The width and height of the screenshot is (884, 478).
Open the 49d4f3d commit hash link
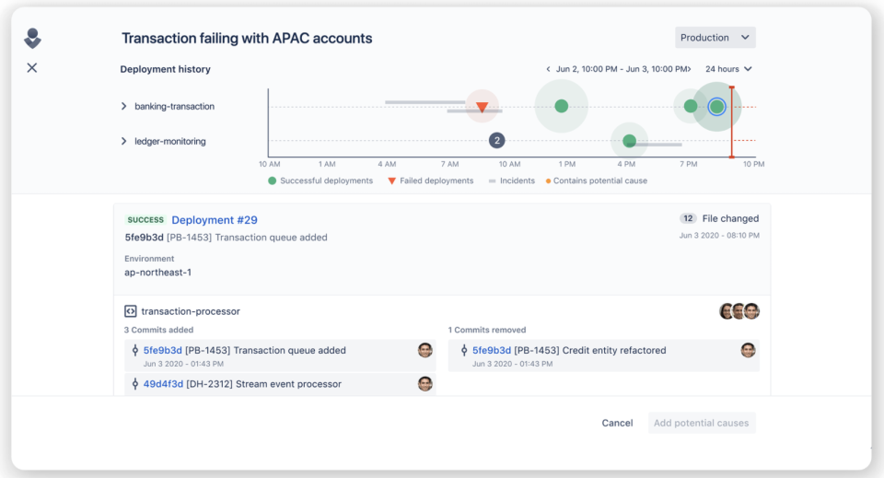tap(163, 384)
